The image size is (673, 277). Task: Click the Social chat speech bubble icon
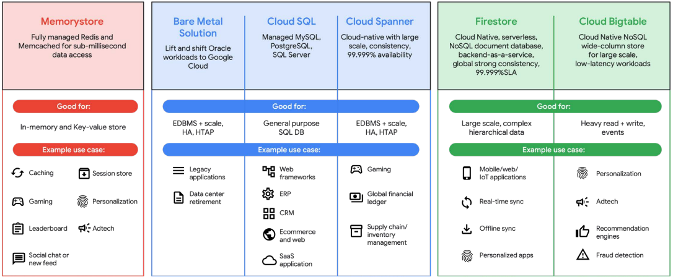pos(19,259)
